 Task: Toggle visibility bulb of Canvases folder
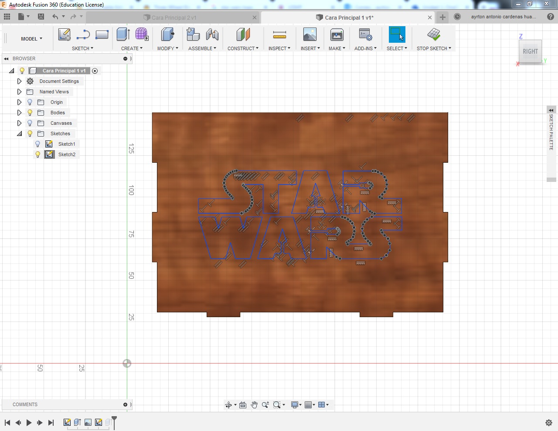click(30, 123)
